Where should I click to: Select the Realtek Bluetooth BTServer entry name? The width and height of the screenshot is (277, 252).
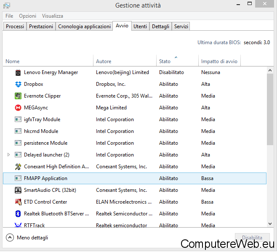tap(56, 214)
